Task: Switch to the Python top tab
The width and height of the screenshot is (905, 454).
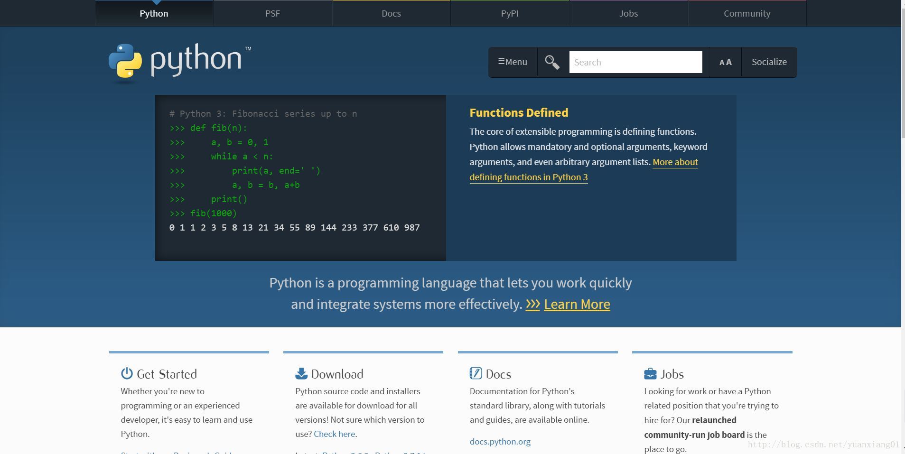Action: (154, 13)
